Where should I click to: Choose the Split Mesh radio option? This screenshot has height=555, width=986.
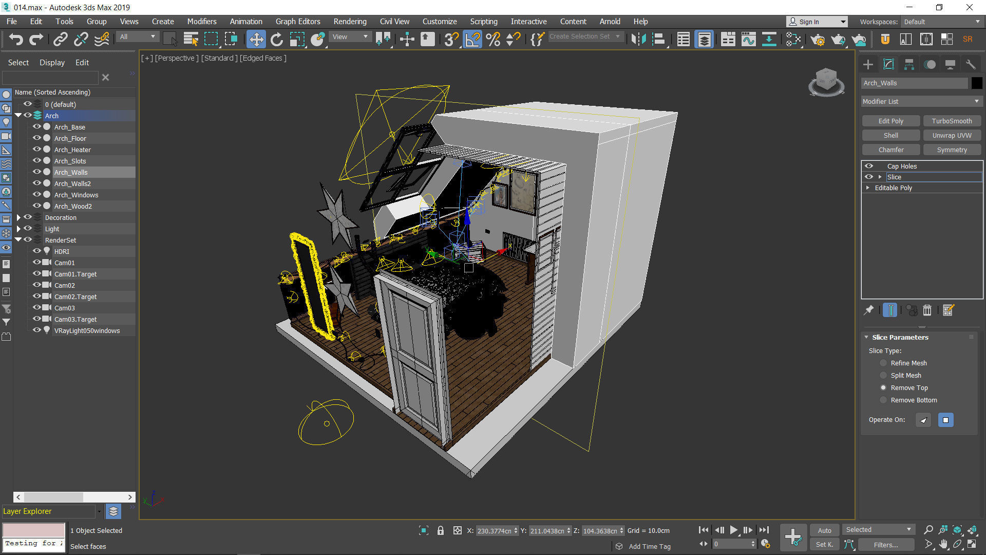883,375
